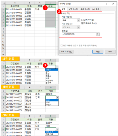This screenshot has width=118, height=136.
Task: Select 신발 in the dropdown list
Action: [52, 102]
